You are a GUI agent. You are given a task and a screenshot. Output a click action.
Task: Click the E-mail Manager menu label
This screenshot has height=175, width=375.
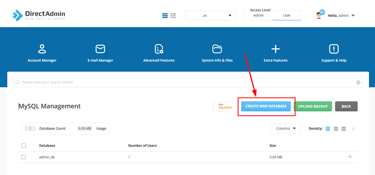(100, 60)
